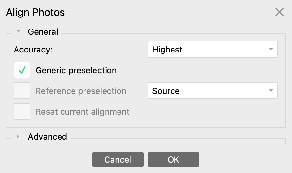Tick the Reset current alignment checkbox
The width and height of the screenshot is (292, 173).
(22, 112)
